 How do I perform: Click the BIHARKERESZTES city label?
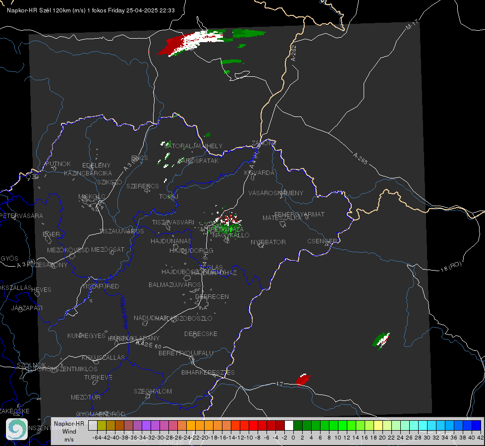[x=208, y=372]
